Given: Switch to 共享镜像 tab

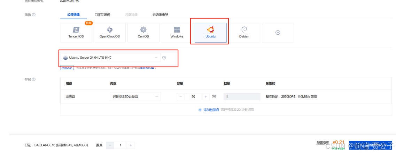Looking at the screenshot, I should 131,15.
